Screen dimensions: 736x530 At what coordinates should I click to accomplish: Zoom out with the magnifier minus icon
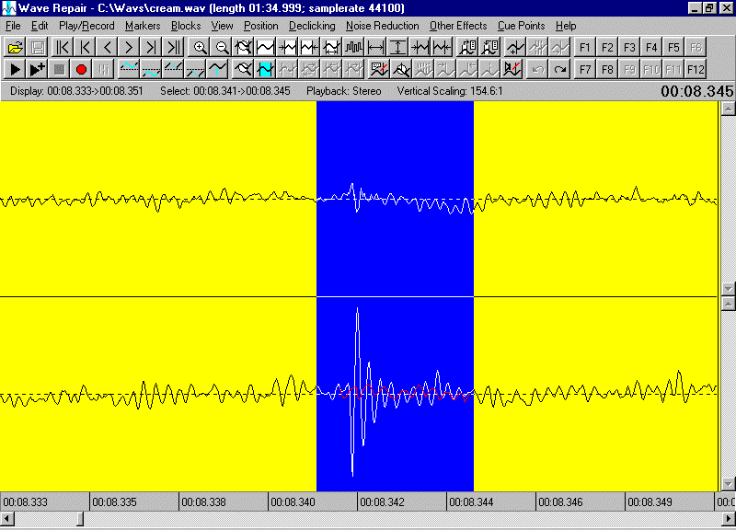point(222,47)
